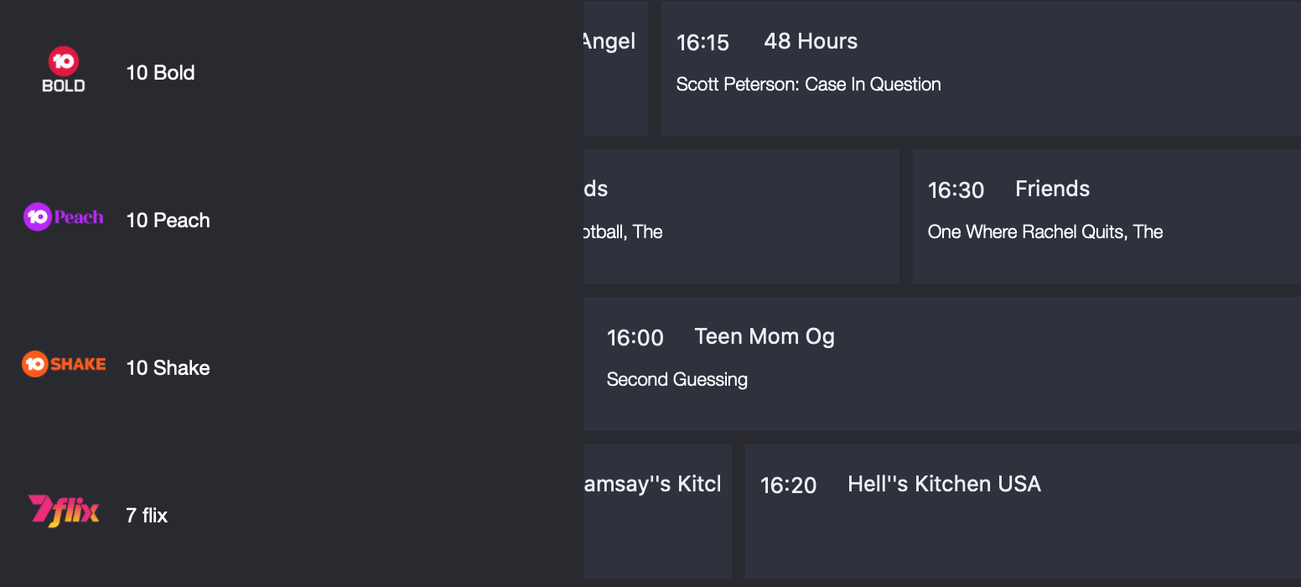Select the 10 Shake channel logo

pos(64,364)
